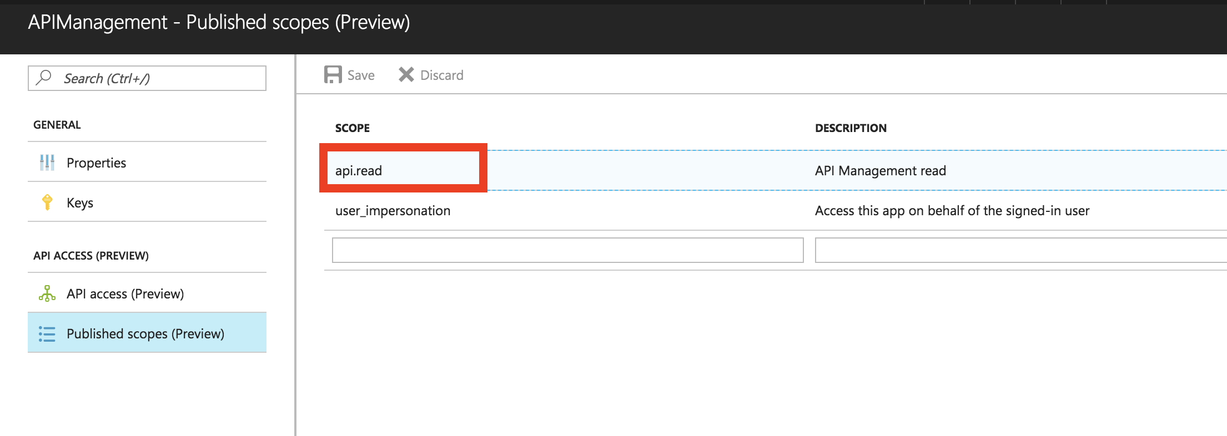Screen dimensions: 1227x436
Task: Click the Published scopes list icon
Action: [x=47, y=333]
